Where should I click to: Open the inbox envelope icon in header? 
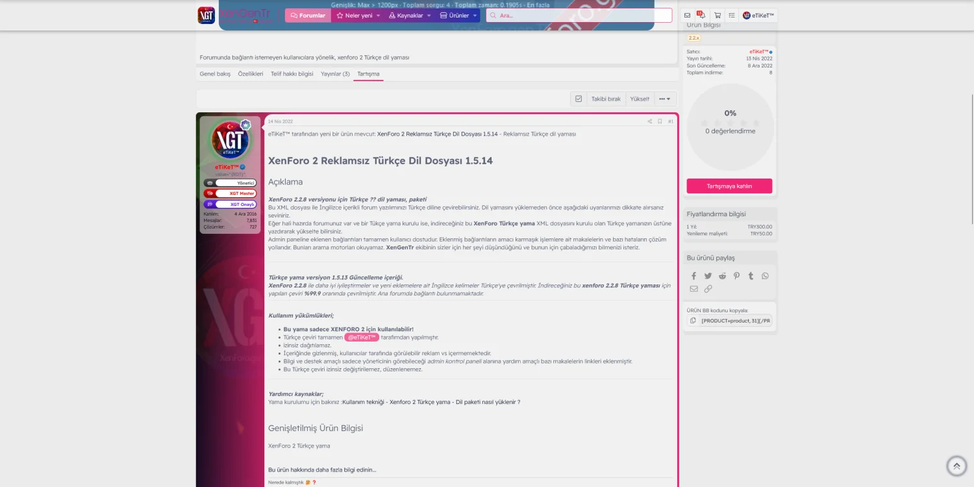click(688, 16)
